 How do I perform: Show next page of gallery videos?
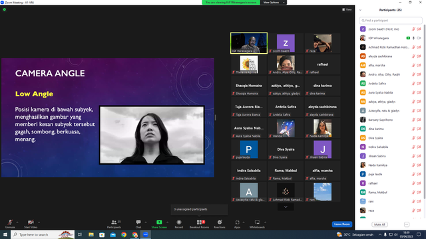click(286, 207)
